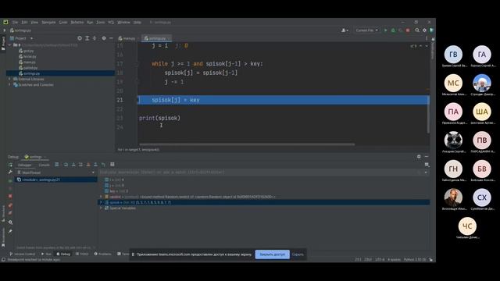Image resolution: width=500 pixels, height=281 pixels.
Task: Open the TODO tool window
Action: [82, 254]
